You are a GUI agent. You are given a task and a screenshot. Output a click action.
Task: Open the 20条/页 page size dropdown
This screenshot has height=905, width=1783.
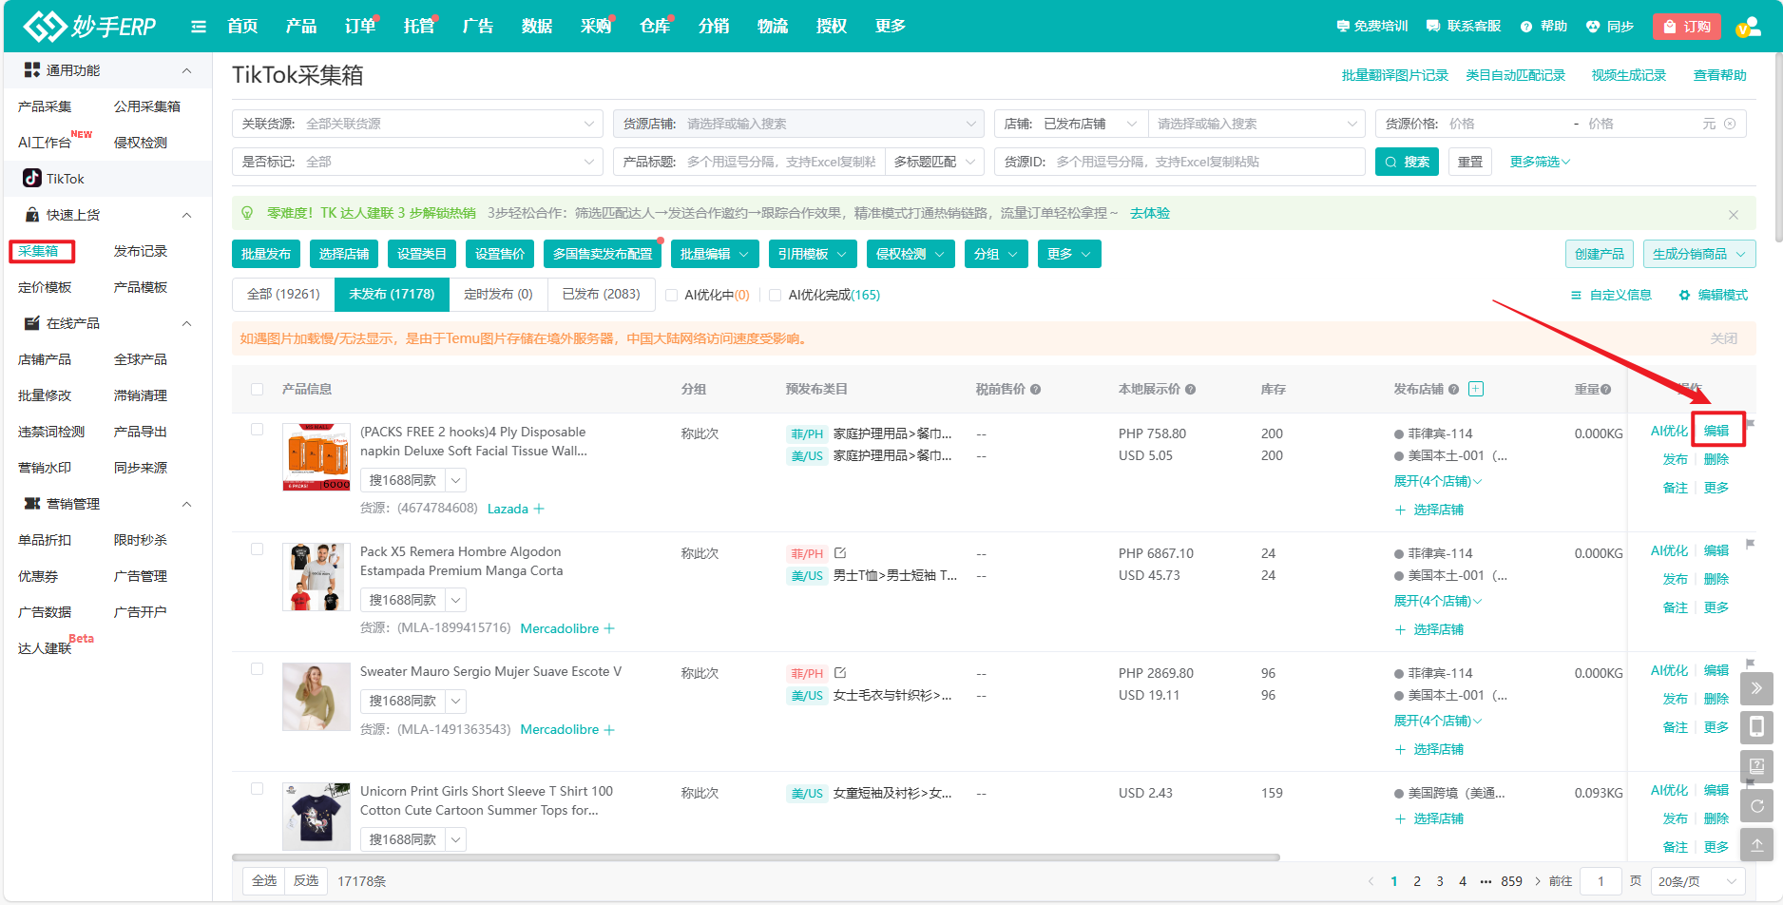point(1697,881)
